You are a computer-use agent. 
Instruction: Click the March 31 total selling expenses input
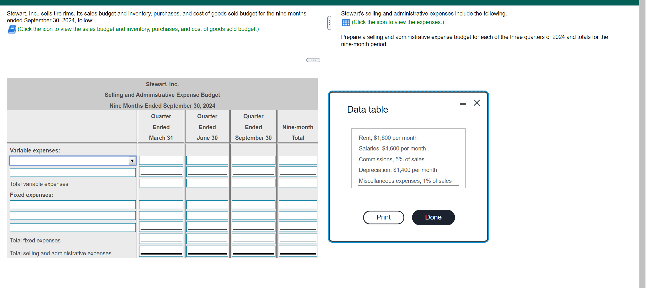[x=161, y=250]
